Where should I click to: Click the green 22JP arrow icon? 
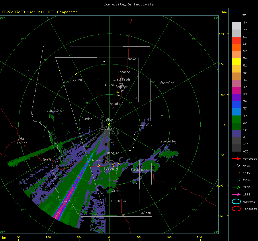click(236, 187)
